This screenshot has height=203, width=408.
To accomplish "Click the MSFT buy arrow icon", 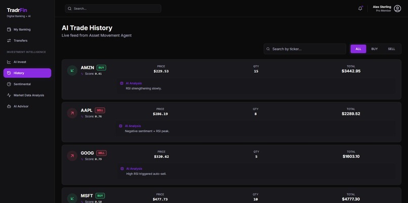I will 72,198.
